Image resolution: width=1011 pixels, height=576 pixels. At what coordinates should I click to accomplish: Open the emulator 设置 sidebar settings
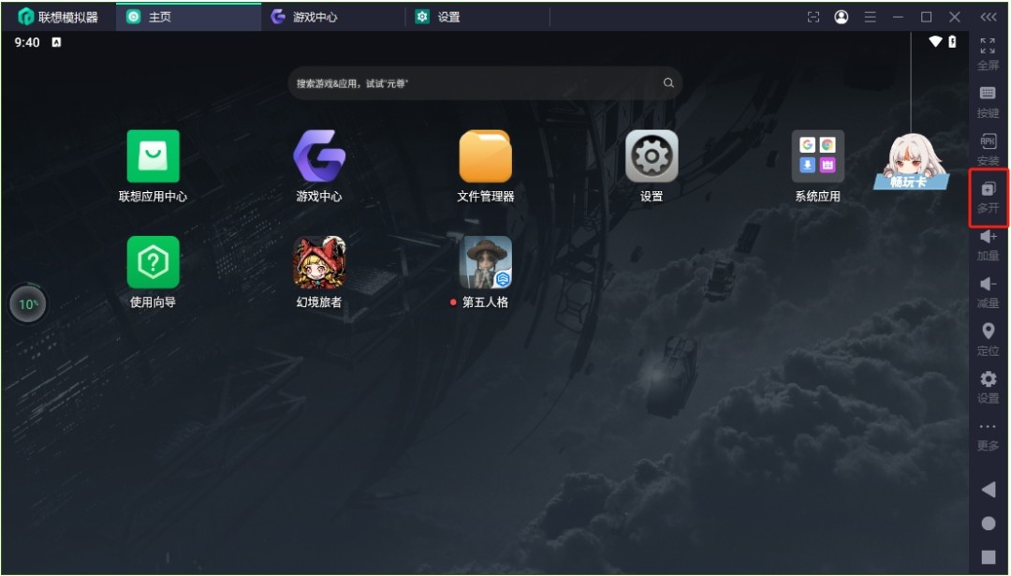tap(988, 387)
